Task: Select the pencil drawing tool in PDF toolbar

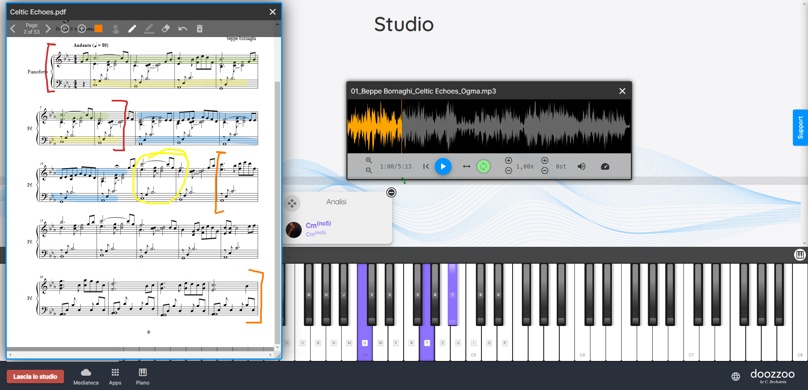Action: pyautogui.click(x=132, y=29)
